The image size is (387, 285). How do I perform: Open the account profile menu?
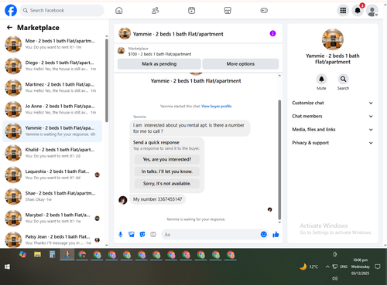click(372, 11)
